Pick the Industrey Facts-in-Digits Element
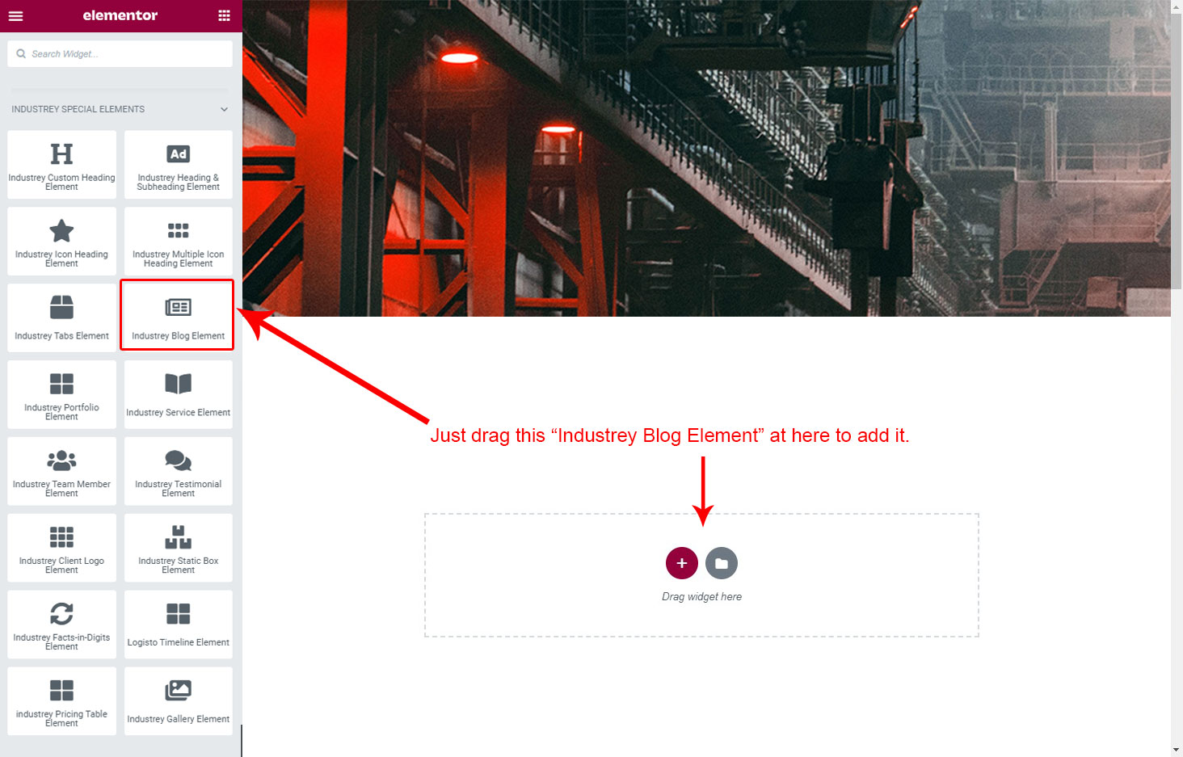Image resolution: width=1183 pixels, height=757 pixels. point(61,625)
